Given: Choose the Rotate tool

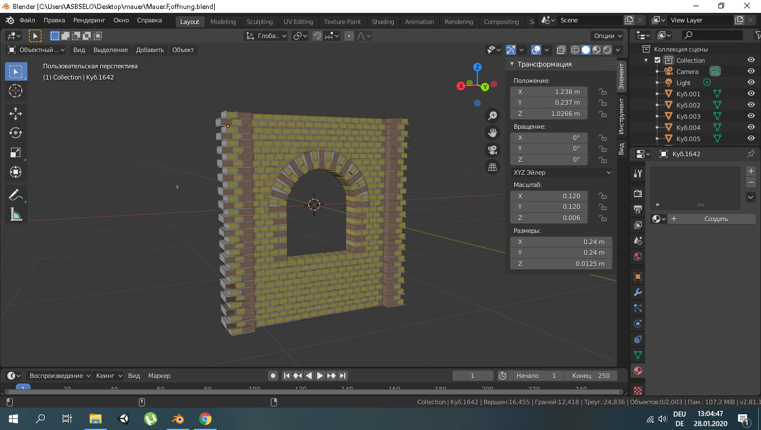Looking at the screenshot, I should pos(16,133).
